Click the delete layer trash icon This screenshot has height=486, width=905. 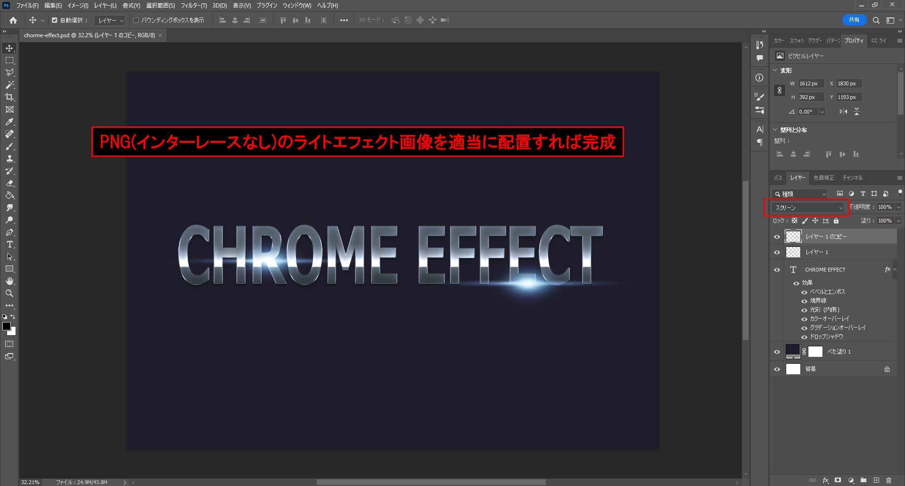[889, 480]
